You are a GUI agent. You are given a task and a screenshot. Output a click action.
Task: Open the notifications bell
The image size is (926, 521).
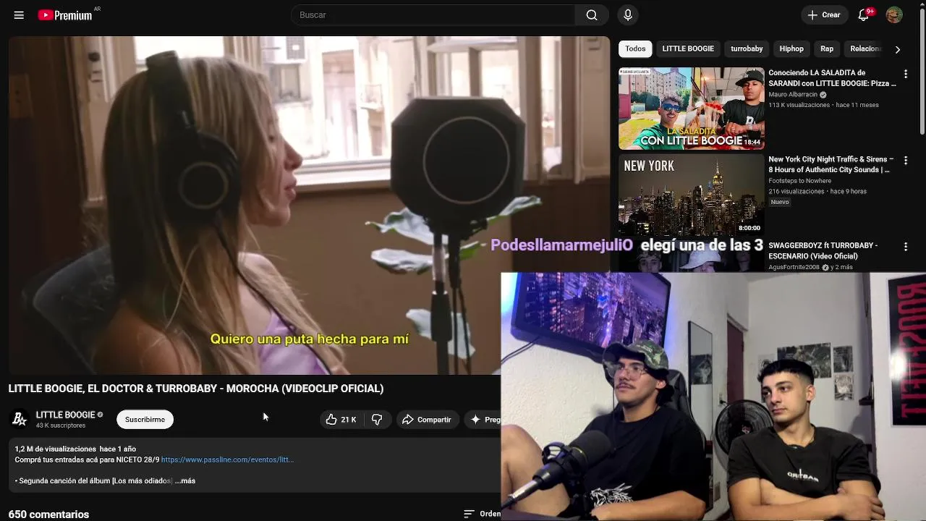pyautogui.click(x=863, y=15)
